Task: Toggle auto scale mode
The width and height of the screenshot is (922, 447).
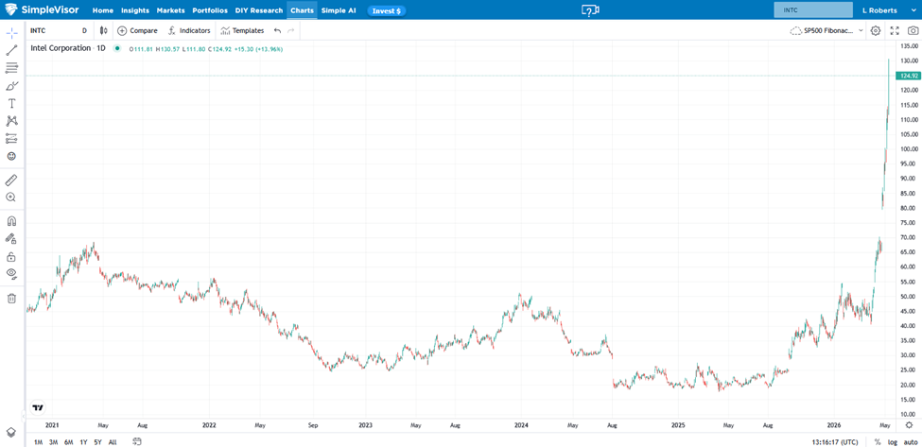Action: click(911, 441)
